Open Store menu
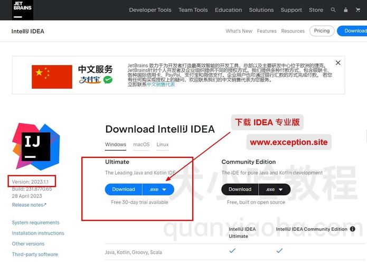The width and height of the screenshot is (367, 264). [x=316, y=10]
